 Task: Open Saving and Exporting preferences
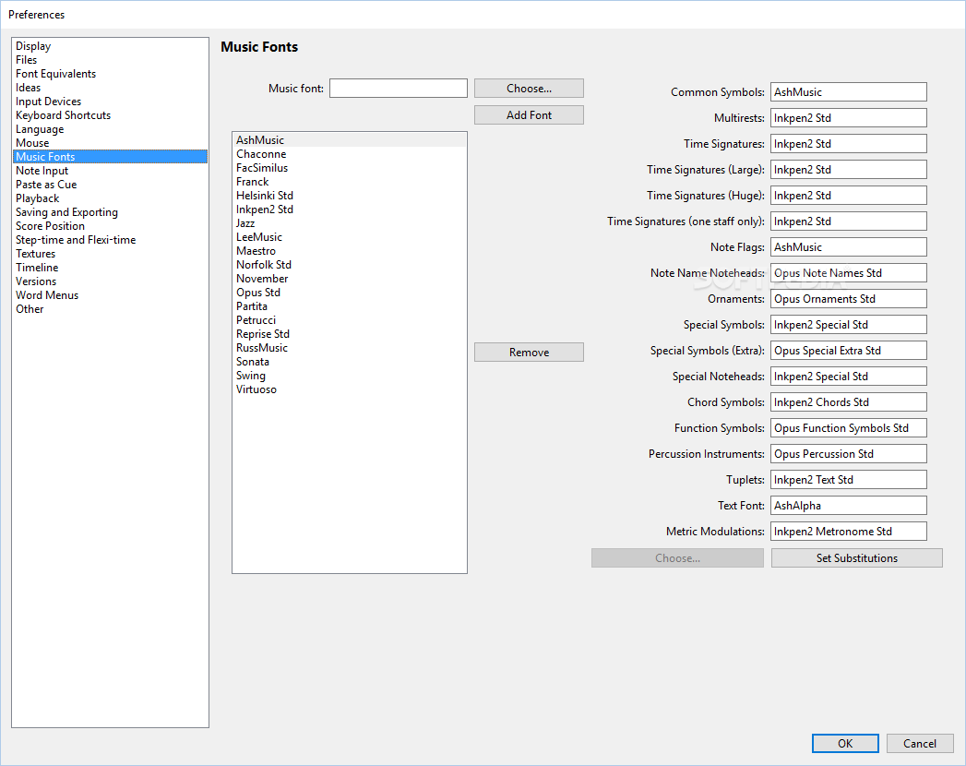tap(110, 212)
